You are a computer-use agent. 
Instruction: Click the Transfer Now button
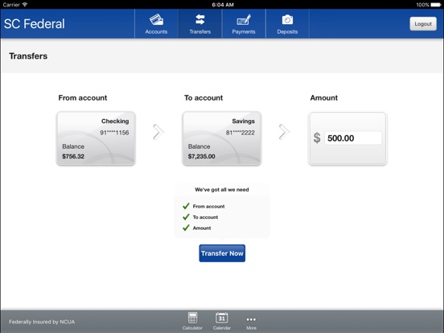[222, 253]
